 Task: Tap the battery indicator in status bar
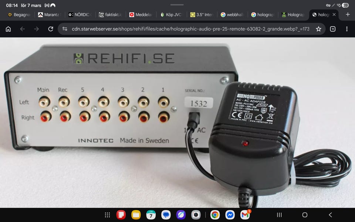tap(345, 5)
